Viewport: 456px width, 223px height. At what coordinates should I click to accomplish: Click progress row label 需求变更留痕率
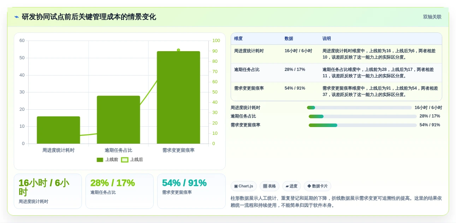tap(245, 125)
